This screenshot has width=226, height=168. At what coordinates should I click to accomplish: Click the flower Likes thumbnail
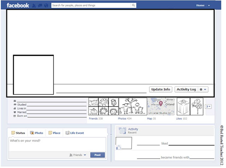(197, 106)
